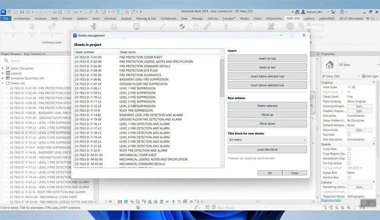Viewport: 380px width, 220px height.
Task: Collapse the Graphics section in Properties
Action: point(374,82)
